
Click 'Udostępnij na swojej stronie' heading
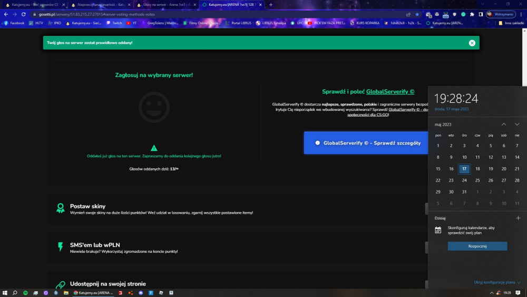[x=108, y=283]
